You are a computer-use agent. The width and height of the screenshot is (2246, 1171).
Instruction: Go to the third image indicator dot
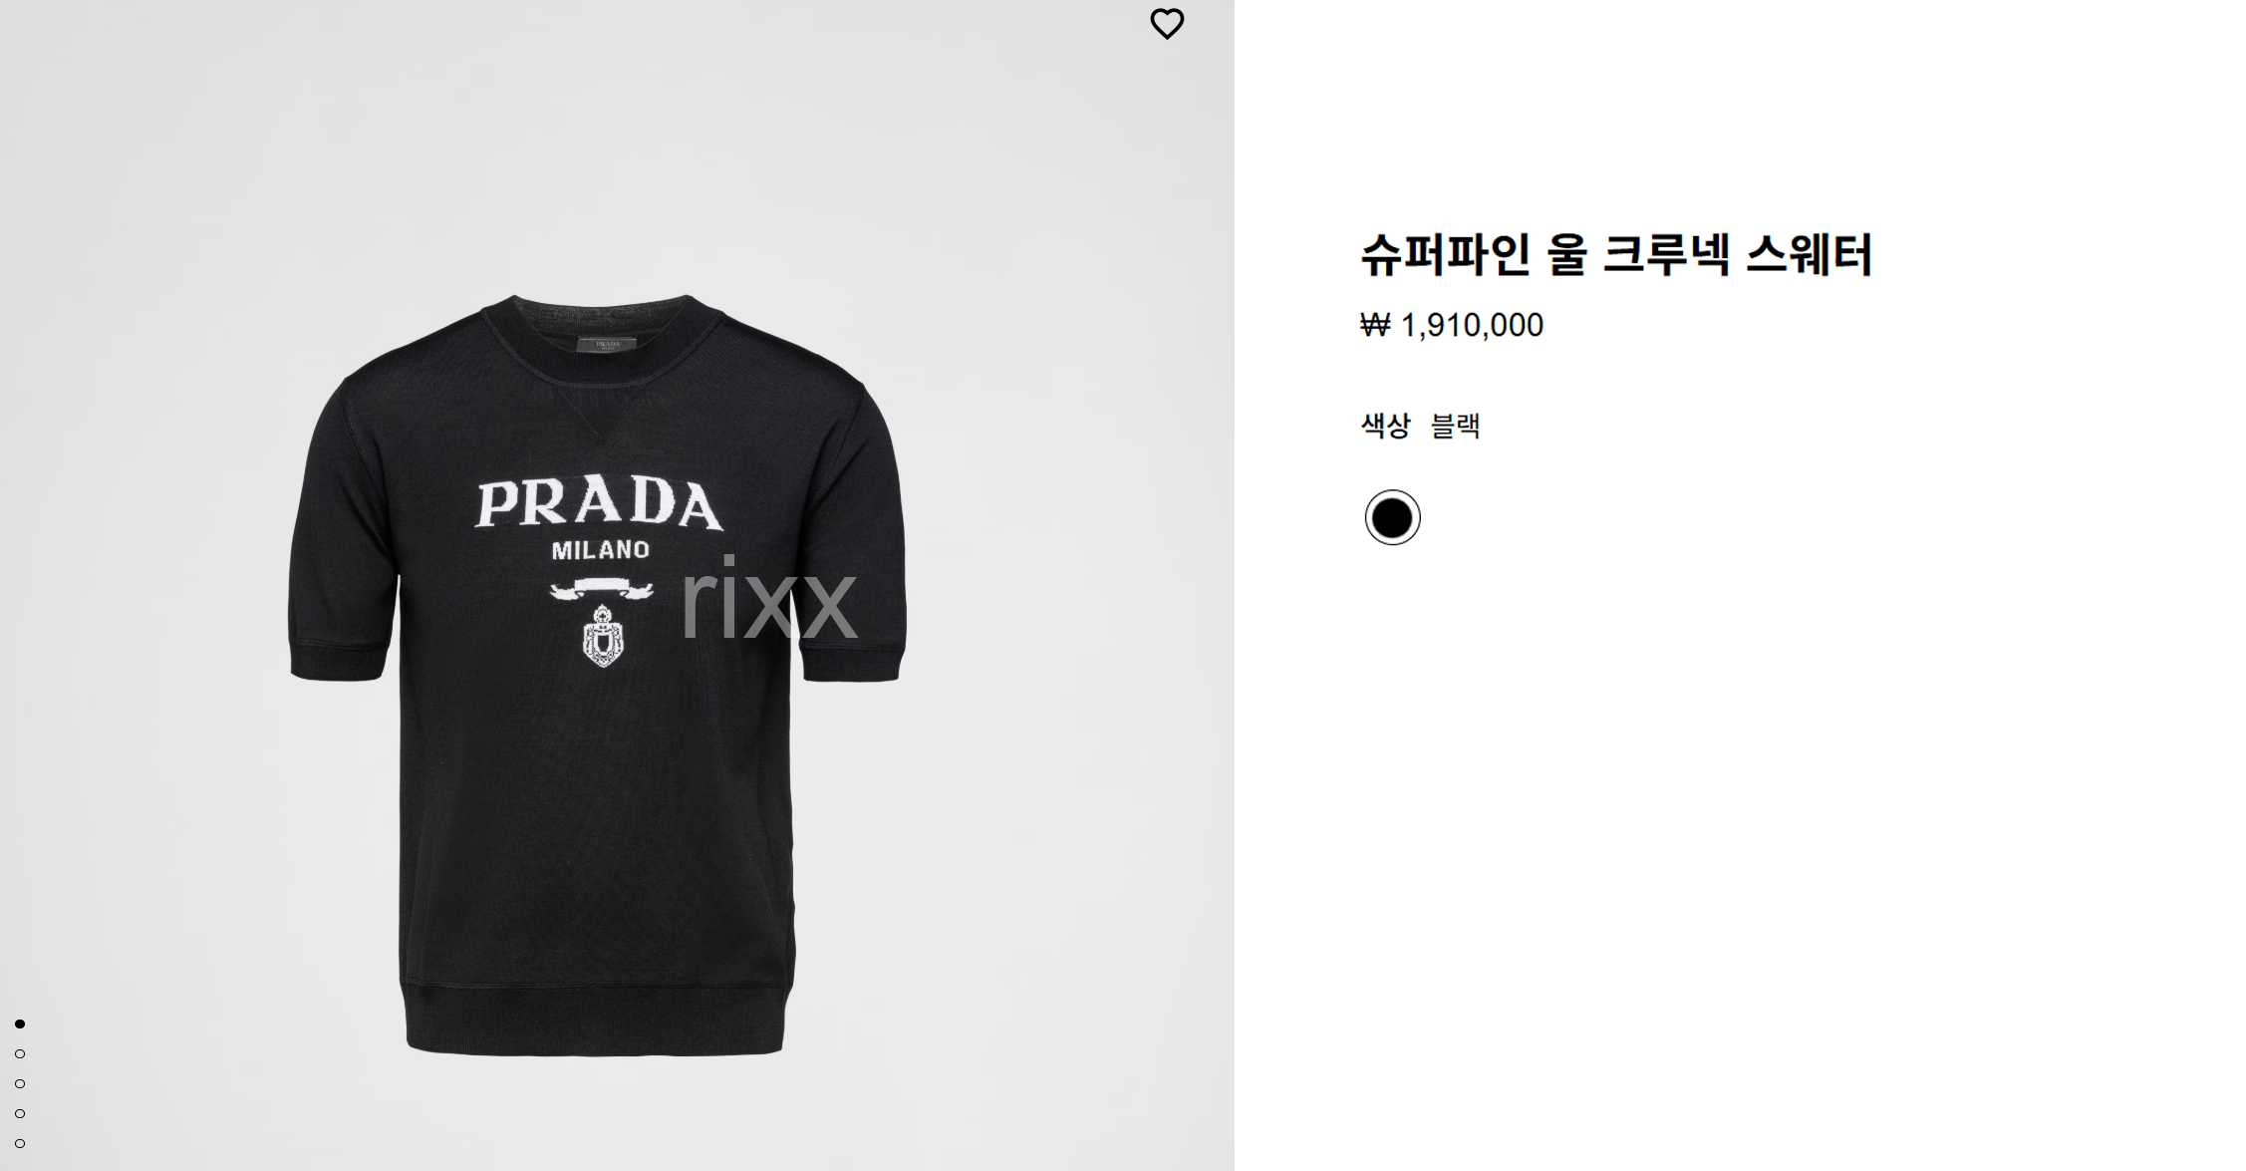(20, 1083)
